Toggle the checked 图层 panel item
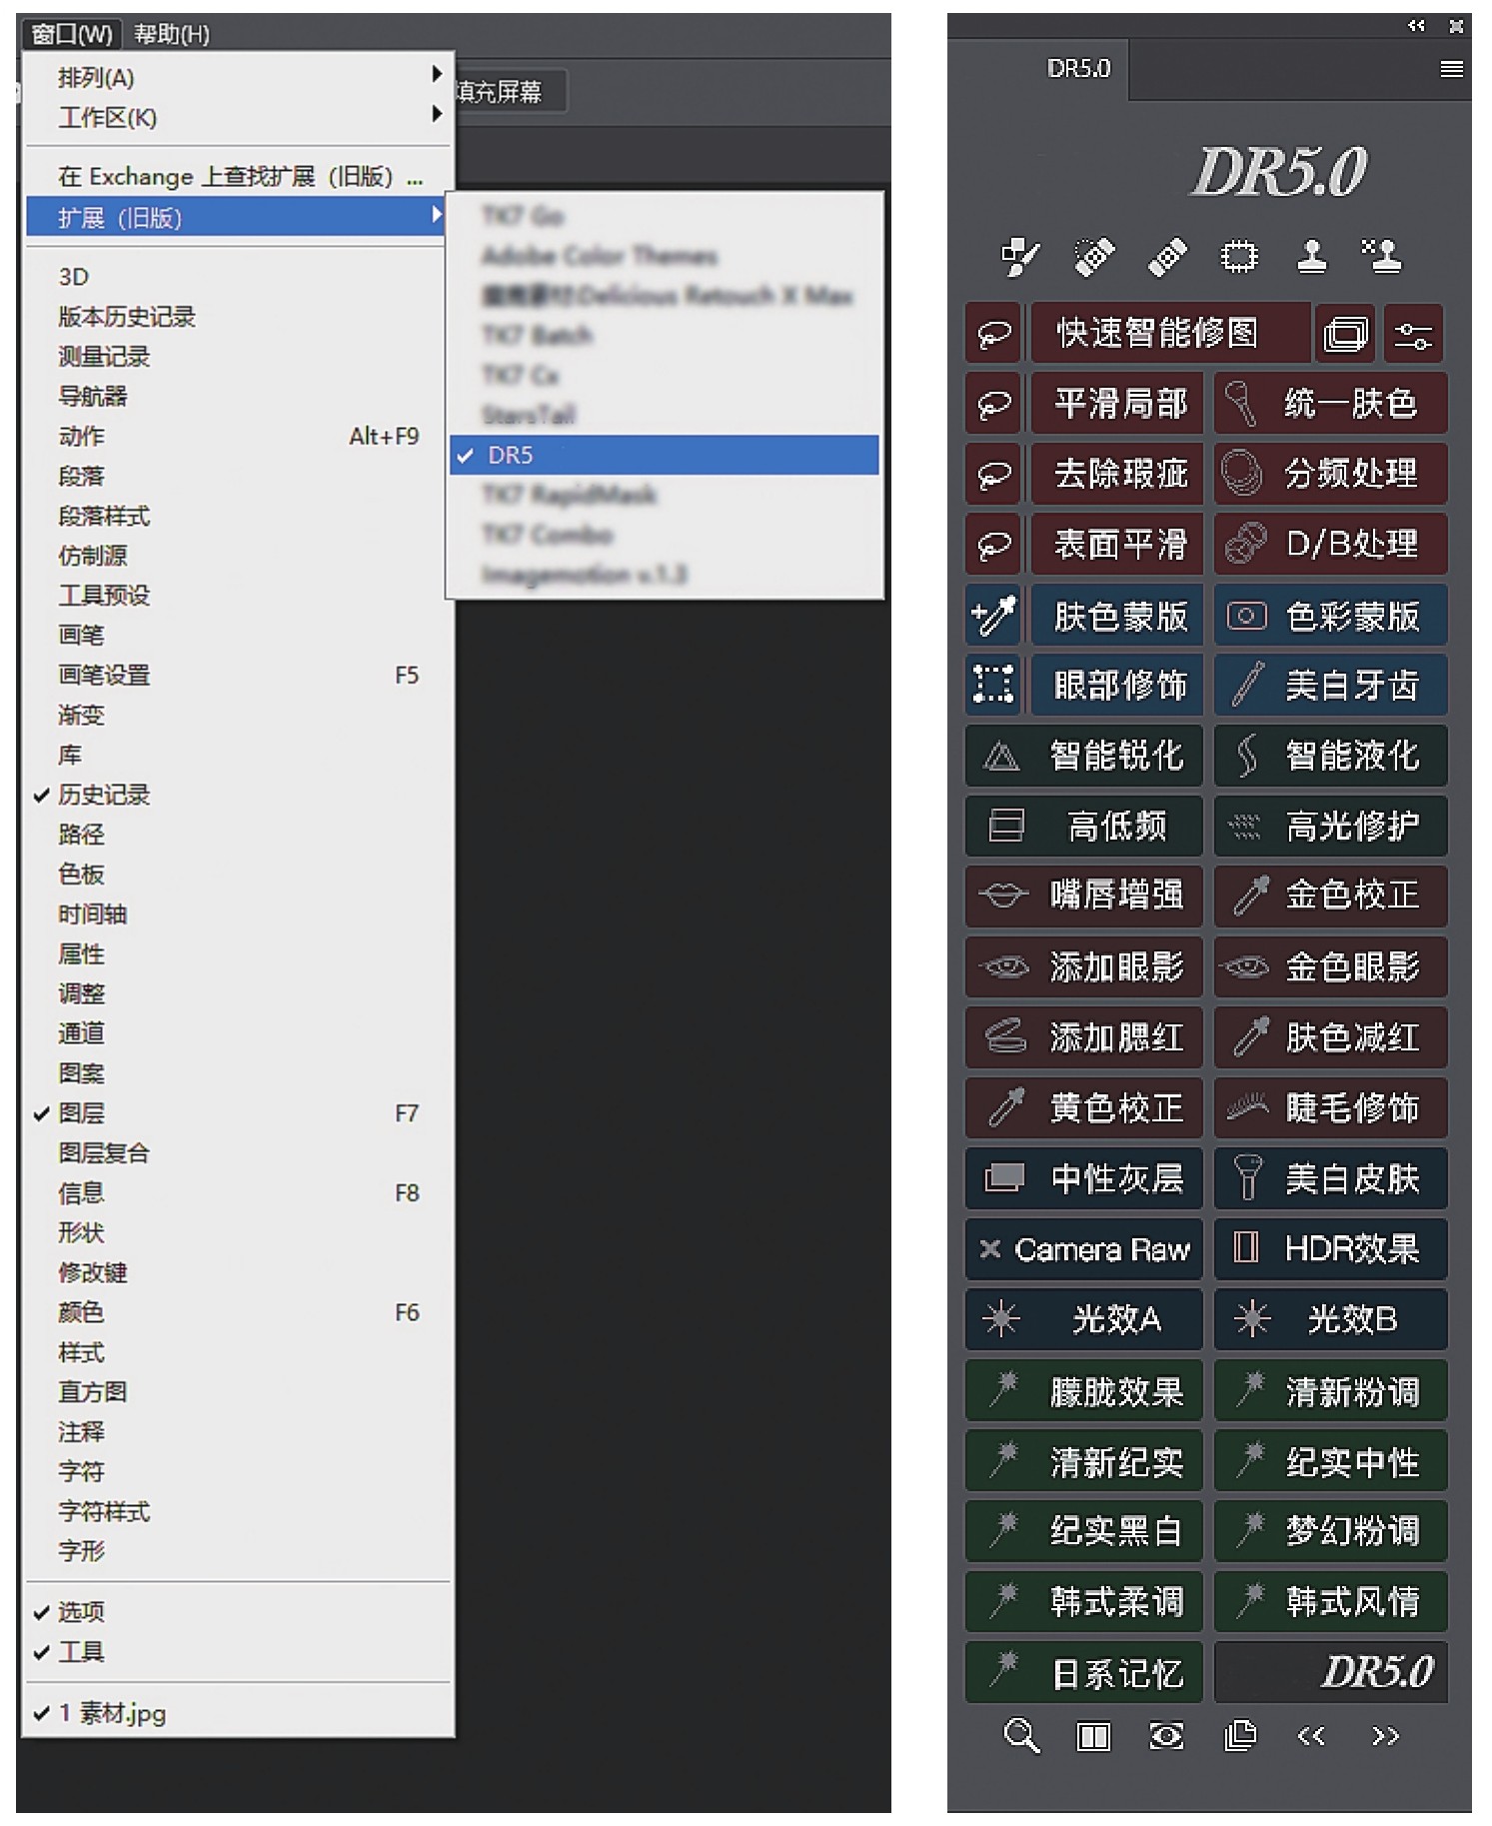1492x1826 pixels. pyautogui.click(x=82, y=1112)
